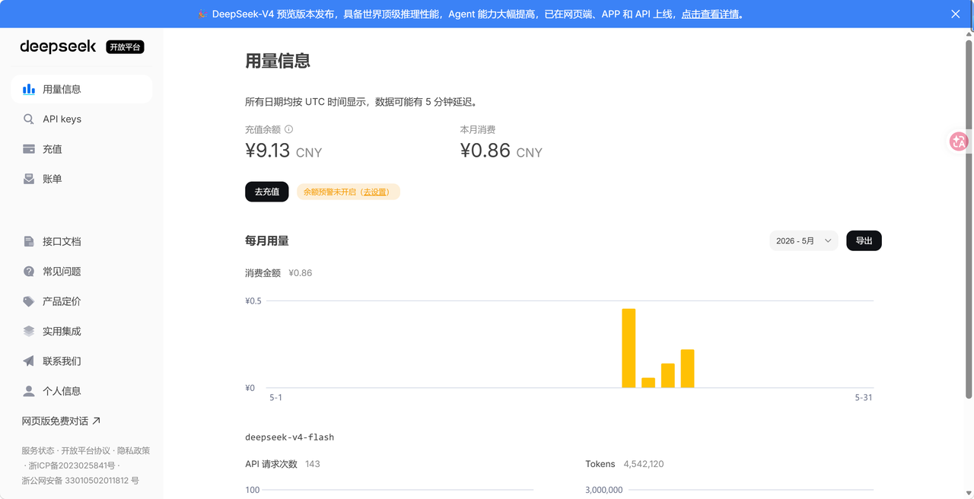Click the 开放平台 badge beside the logo
The width and height of the screenshot is (974, 499).
click(125, 47)
